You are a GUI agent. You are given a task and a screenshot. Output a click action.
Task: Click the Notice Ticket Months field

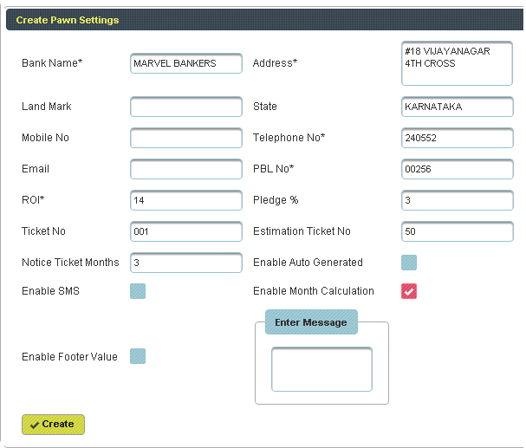(185, 263)
